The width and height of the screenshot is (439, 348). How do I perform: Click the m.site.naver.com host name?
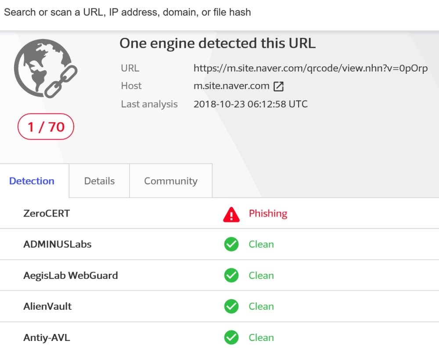tap(231, 86)
